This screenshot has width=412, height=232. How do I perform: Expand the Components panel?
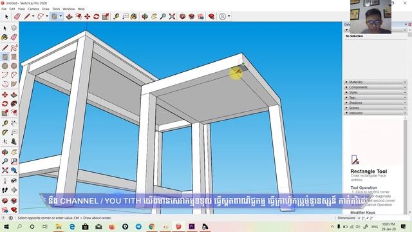[375, 87]
